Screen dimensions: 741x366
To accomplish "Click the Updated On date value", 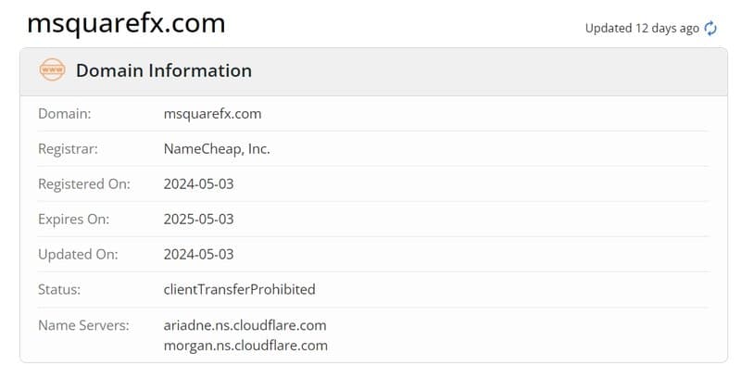I will [x=198, y=255].
